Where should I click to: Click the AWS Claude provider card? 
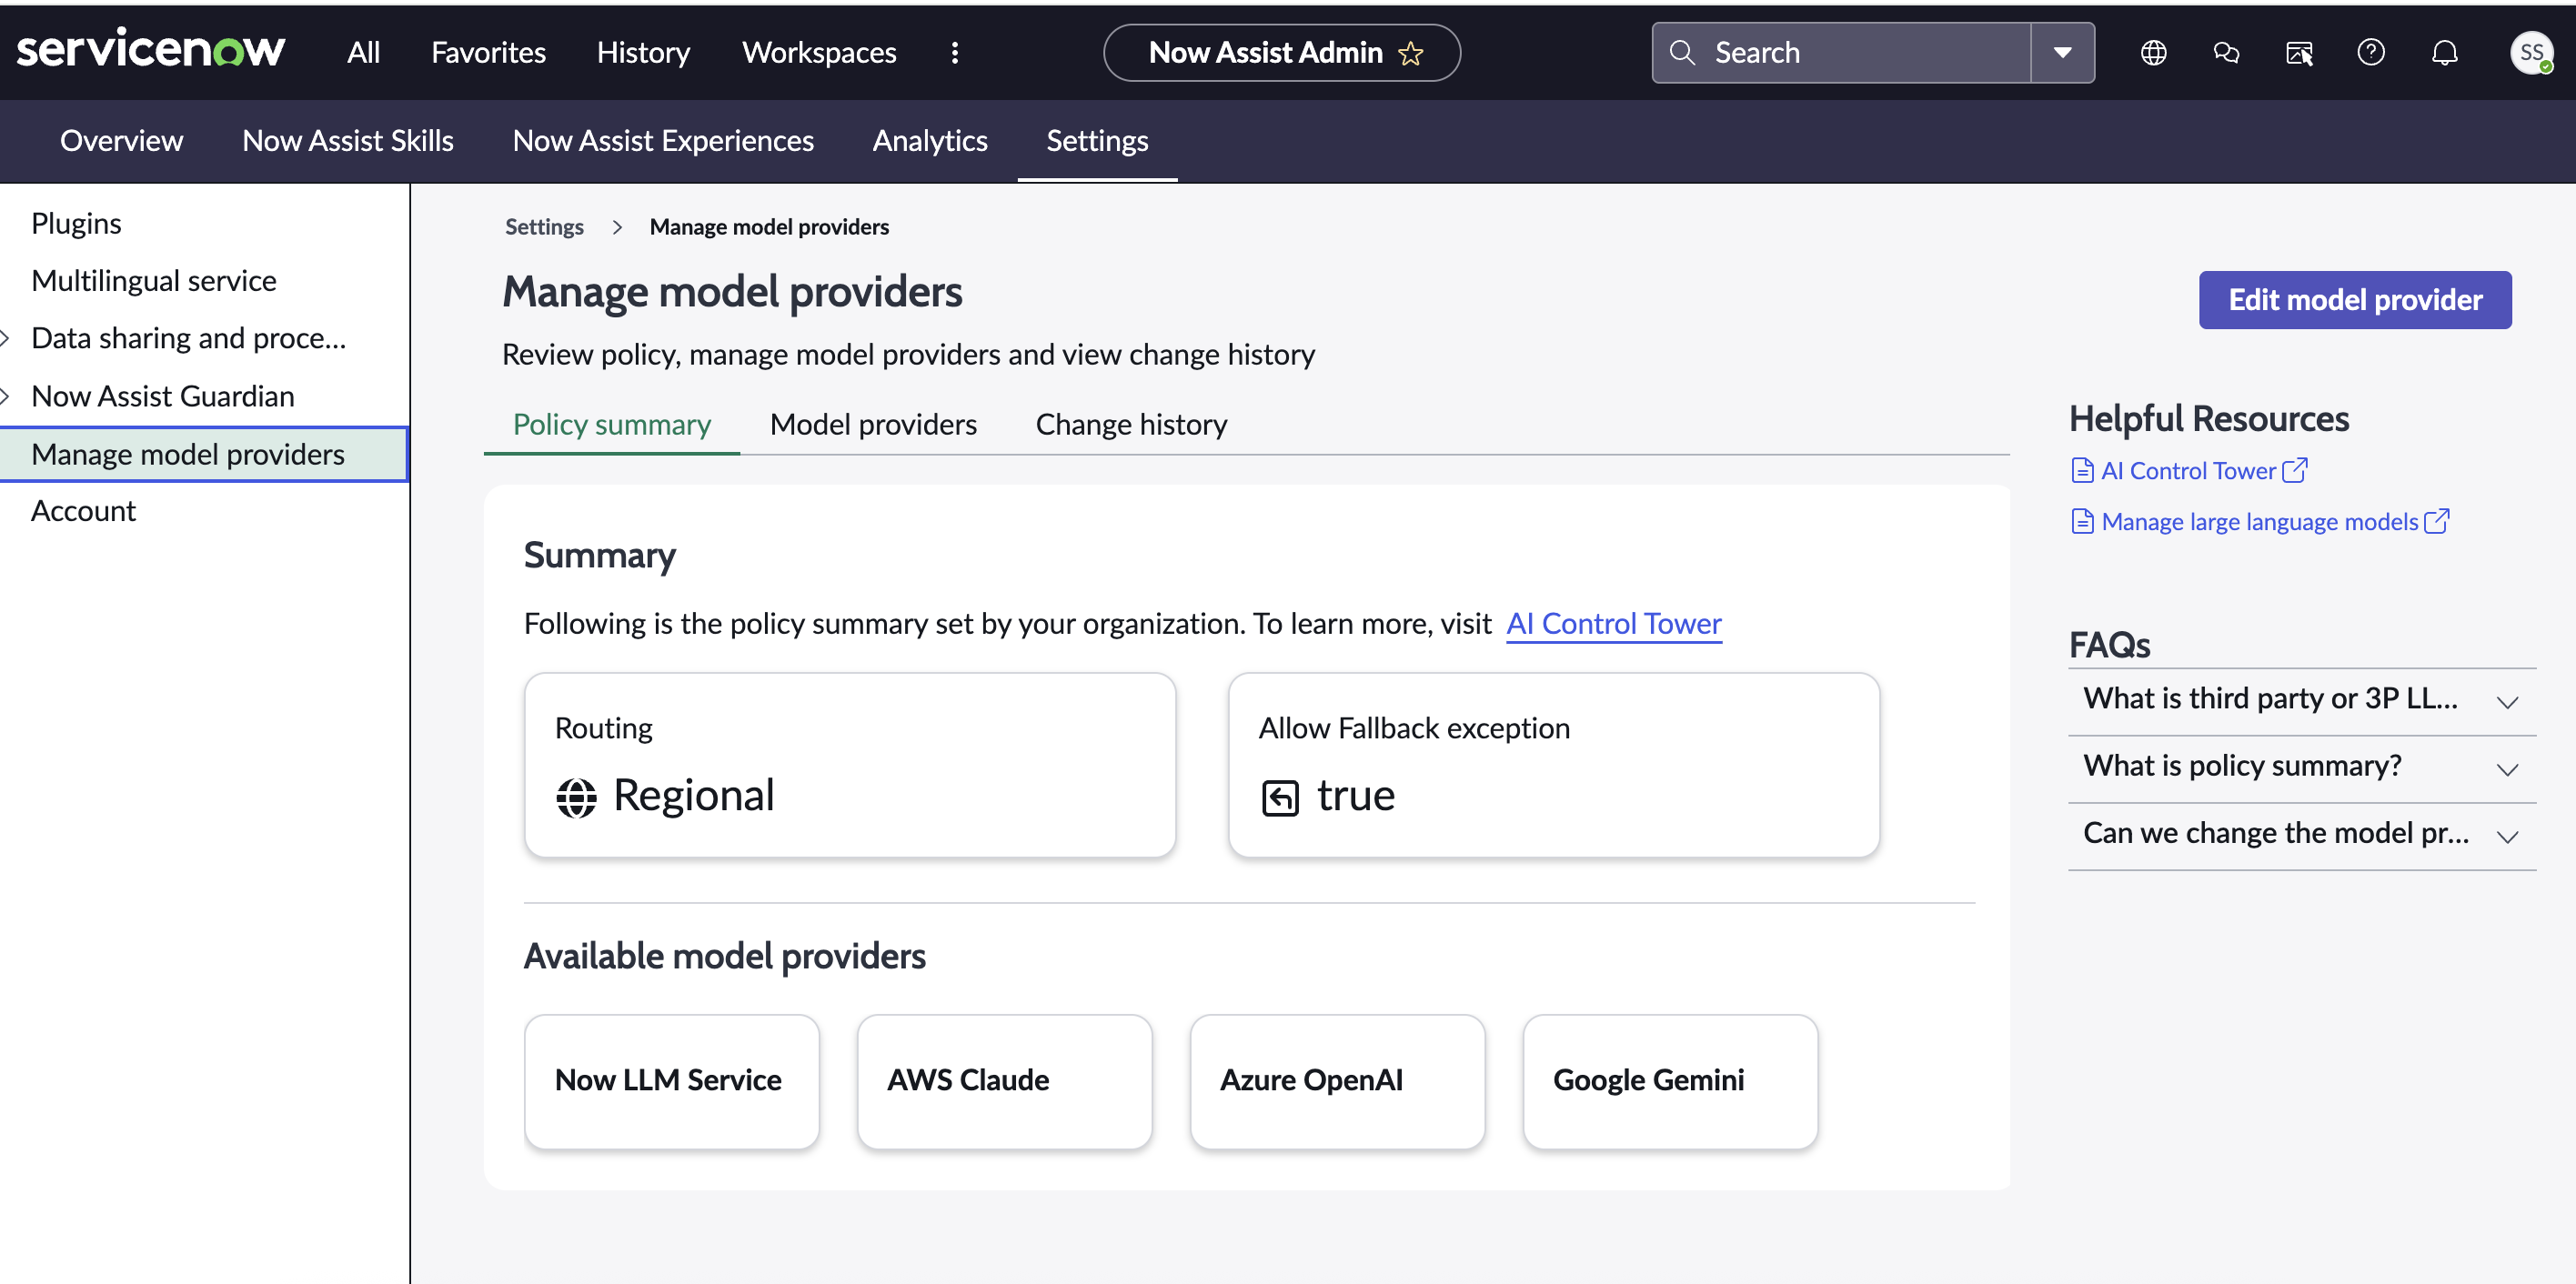[x=1004, y=1081]
